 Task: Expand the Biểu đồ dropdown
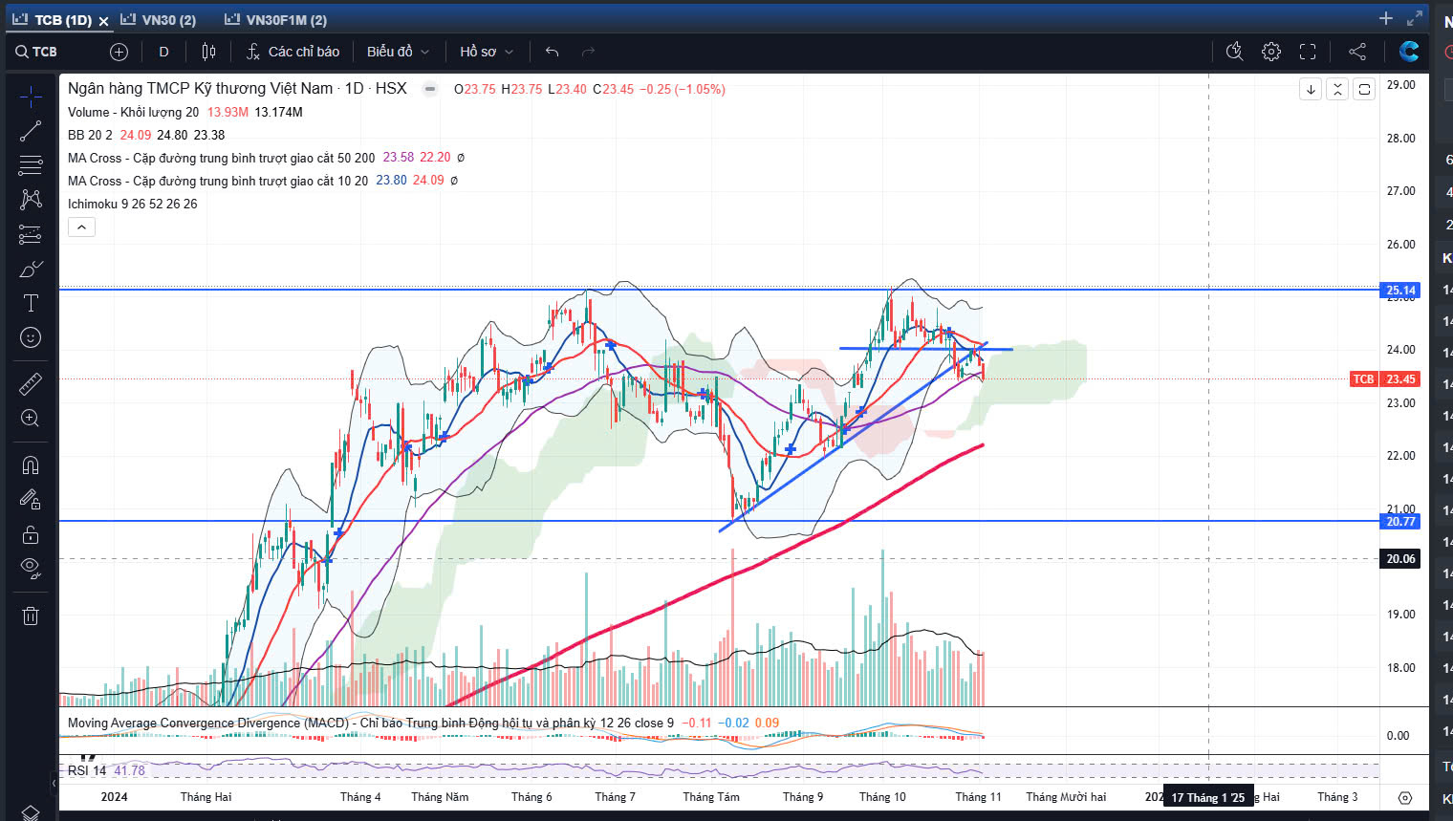point(398,52)
